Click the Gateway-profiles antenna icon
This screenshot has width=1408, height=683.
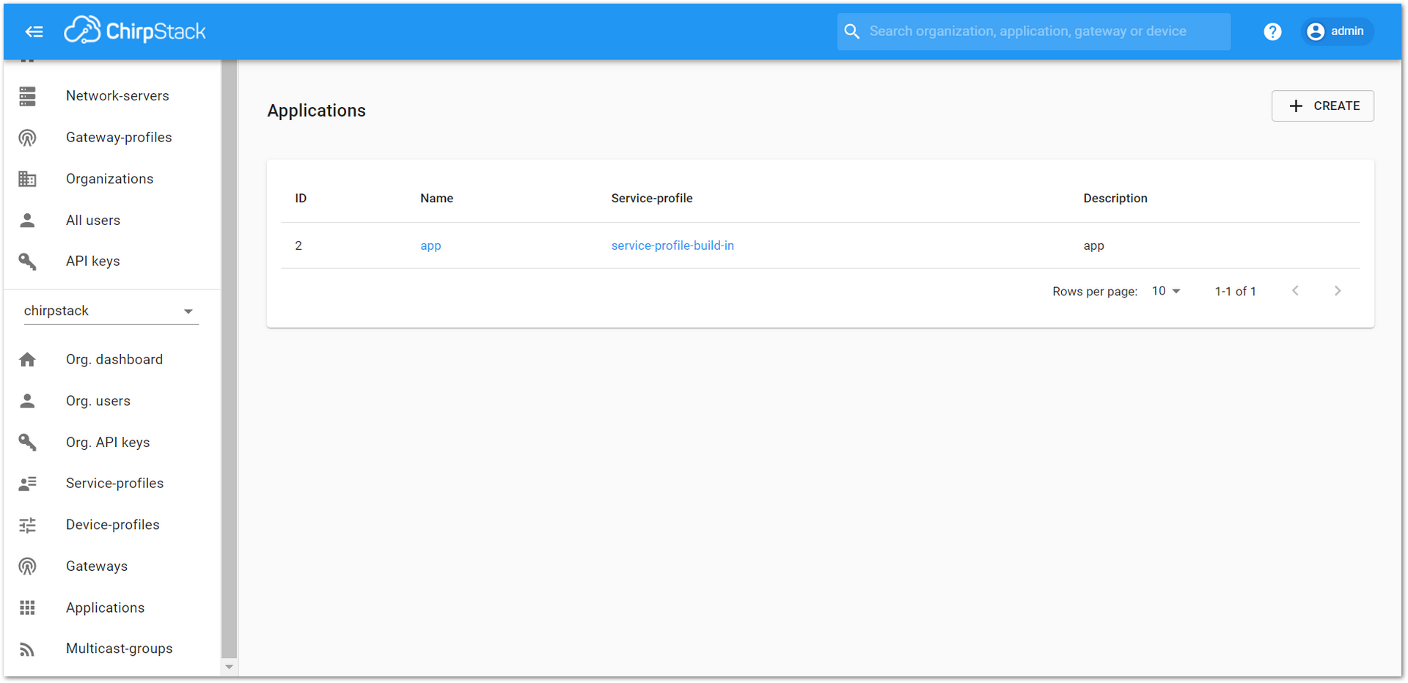point(28,138)
